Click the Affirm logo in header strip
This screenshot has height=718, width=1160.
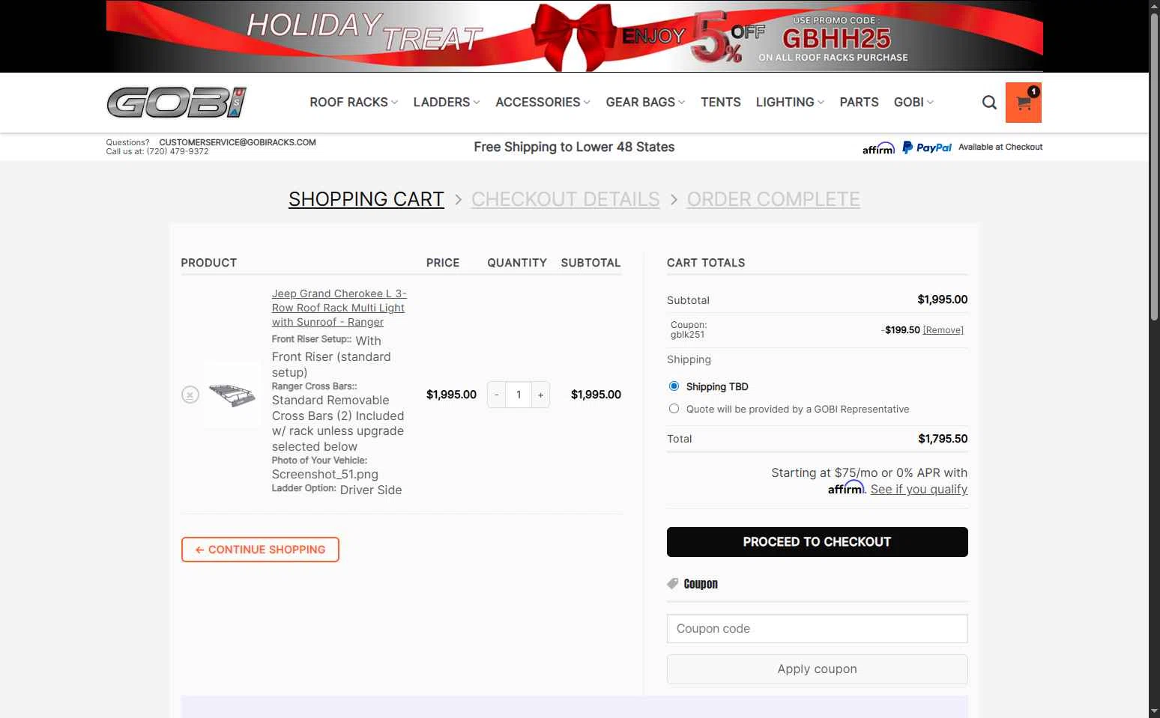(878, 147)
